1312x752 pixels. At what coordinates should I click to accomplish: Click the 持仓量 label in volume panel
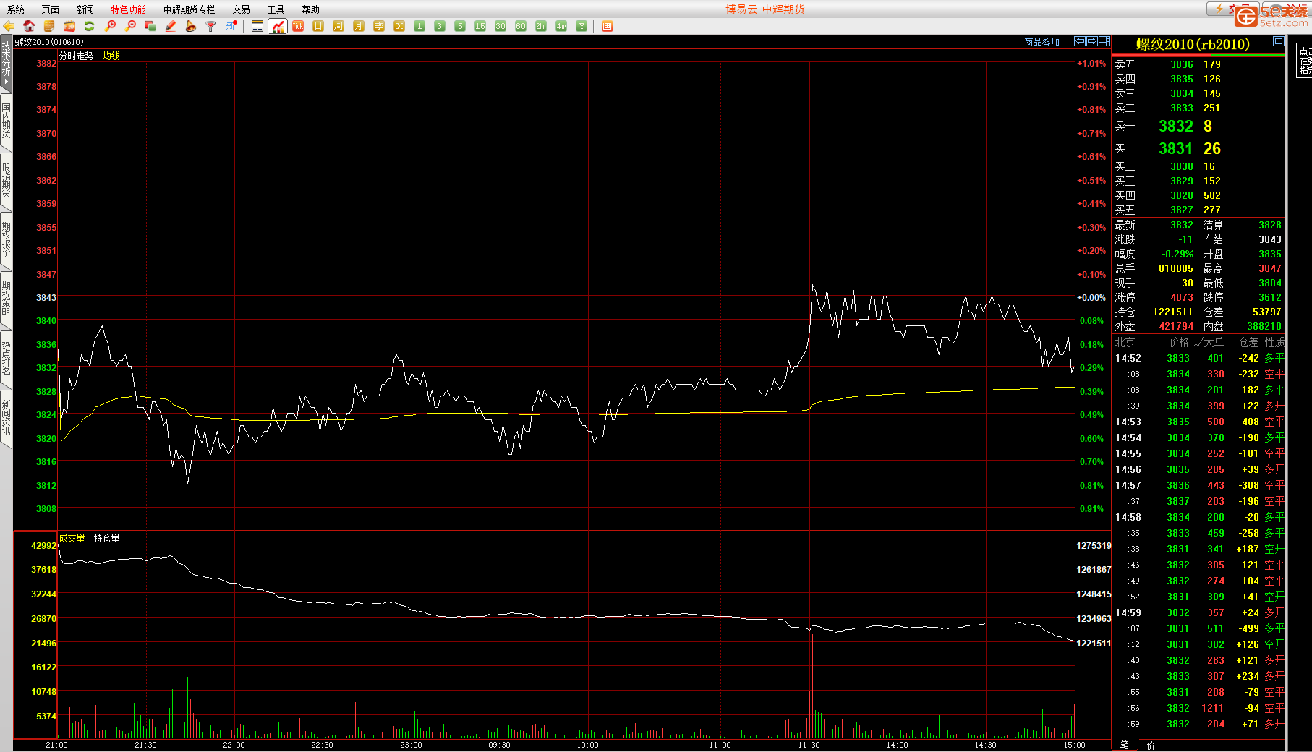click(106, 538)
